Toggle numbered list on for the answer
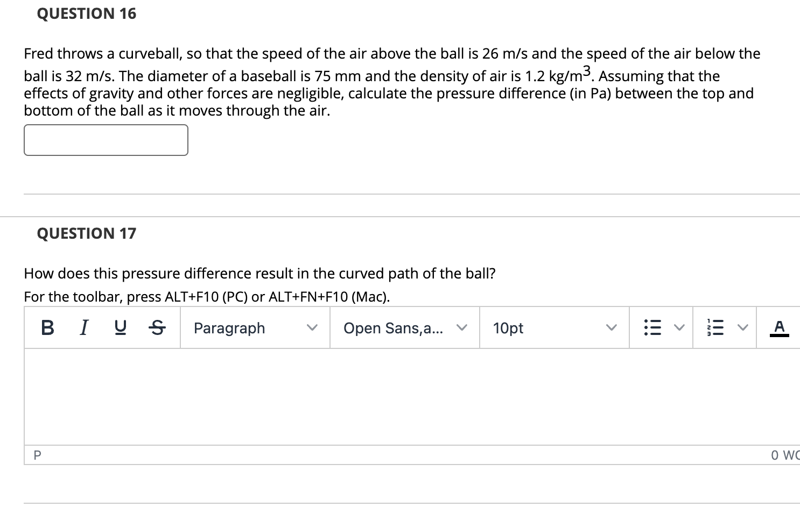Screen dimensions: 800x514 [x=715, y=327]
